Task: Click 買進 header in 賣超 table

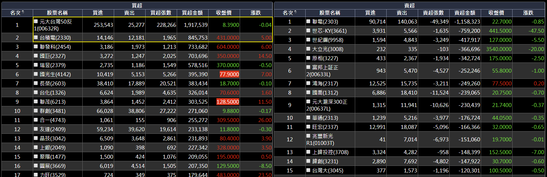Action: pos(371,13)
